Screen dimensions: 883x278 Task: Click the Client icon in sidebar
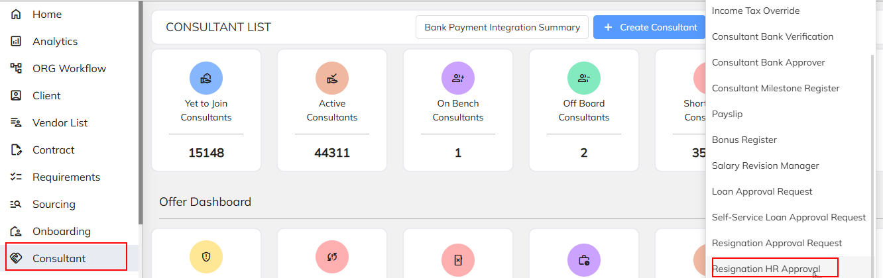(17, 95)
